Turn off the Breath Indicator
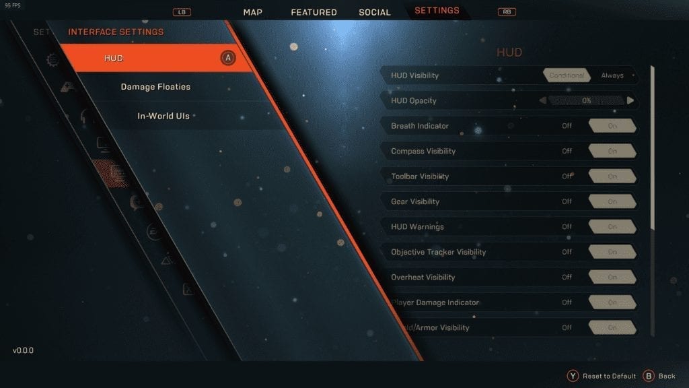Image resolution: width=689 pixels, height=388 pixels. 567,126
